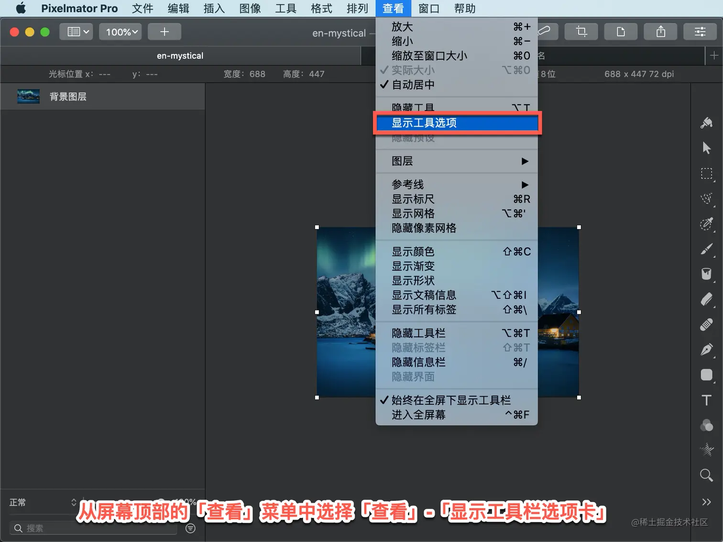Choose 缩小 zoom out menu item
Image resolution: width=723 pixels, height=542 pixels.
(456, 41)
